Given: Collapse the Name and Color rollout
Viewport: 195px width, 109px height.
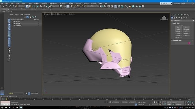Looking at the screenshot, I should (177, 40).
